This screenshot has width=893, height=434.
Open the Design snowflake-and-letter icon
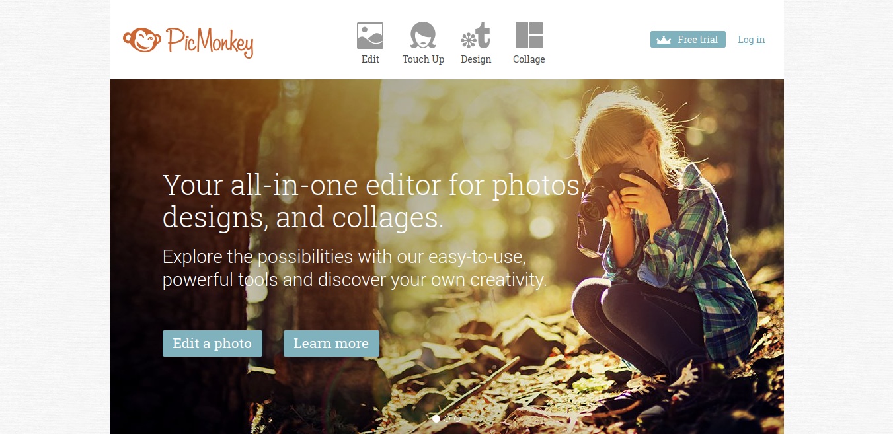click(476, 36)
